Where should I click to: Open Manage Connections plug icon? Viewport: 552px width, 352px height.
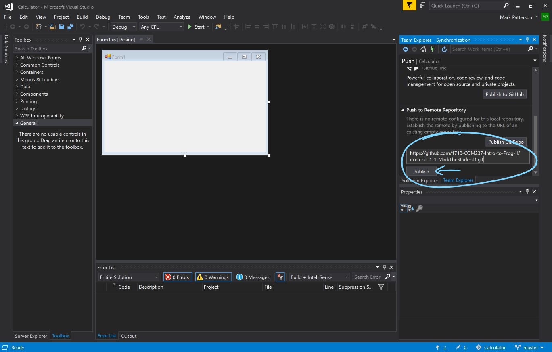(x=432, y=49)
